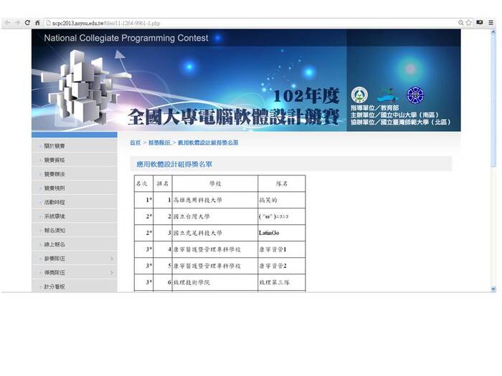
Task: Expand the 參賽隊伍 submenu arrow
Action: [112, 259]
